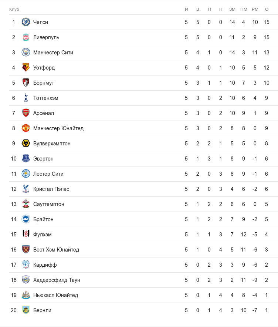The height and width of the screenshot is (327, 278).
Task: Click the Chelsea club crest icon
Action: pos(26,22)
